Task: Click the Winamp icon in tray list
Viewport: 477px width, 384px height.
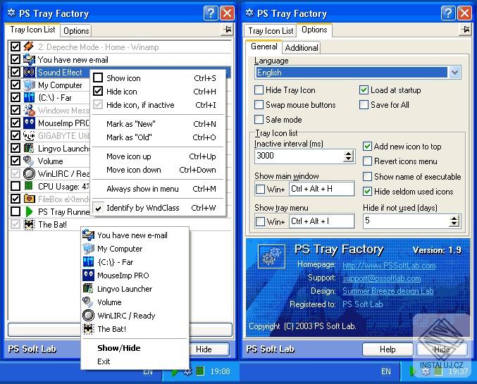Action: click(29, 47)
